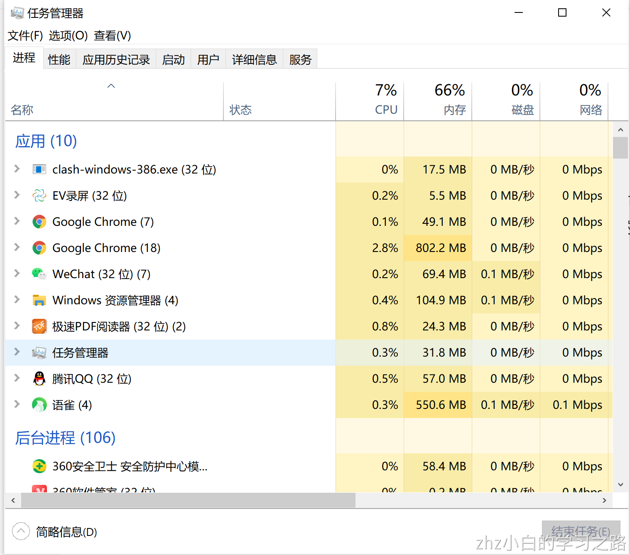Expand the Windows 资源管理器 (4) group
Screen dimensions: 630x555
coord(17,299)
